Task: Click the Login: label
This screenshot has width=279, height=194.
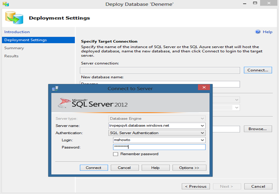Action: click(x=67, y=140)
